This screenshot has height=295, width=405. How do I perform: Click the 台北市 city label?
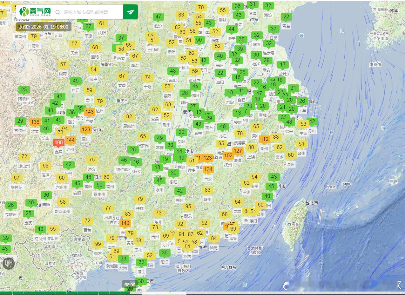coord(312,203)
